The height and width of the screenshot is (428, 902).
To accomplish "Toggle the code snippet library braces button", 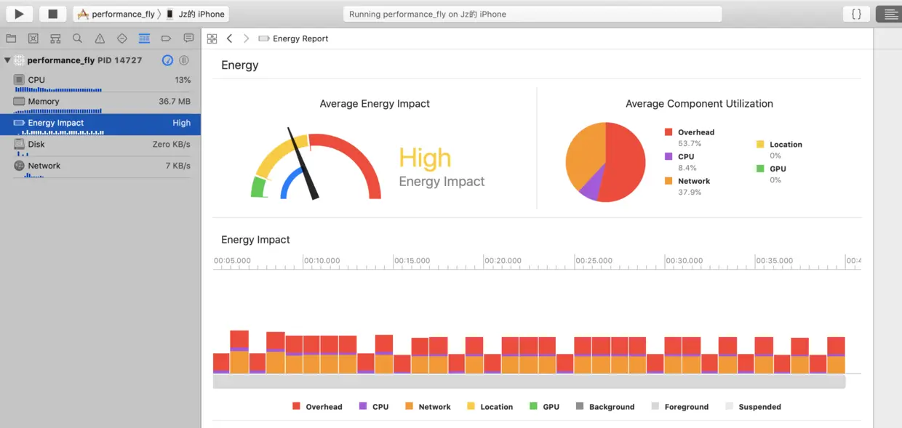I will [x=857, y=14].
